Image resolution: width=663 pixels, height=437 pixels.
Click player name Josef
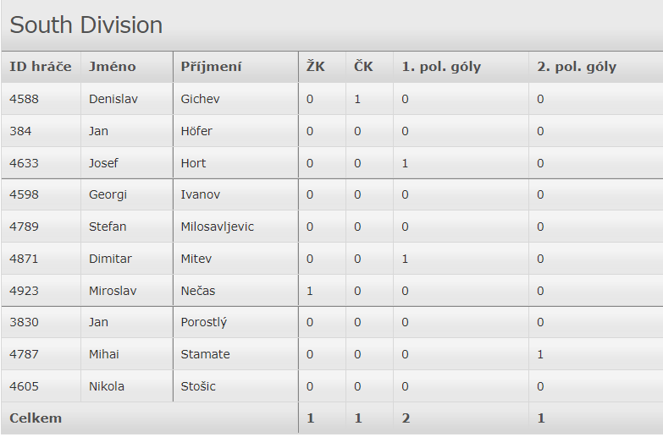[x=103, y=163]
